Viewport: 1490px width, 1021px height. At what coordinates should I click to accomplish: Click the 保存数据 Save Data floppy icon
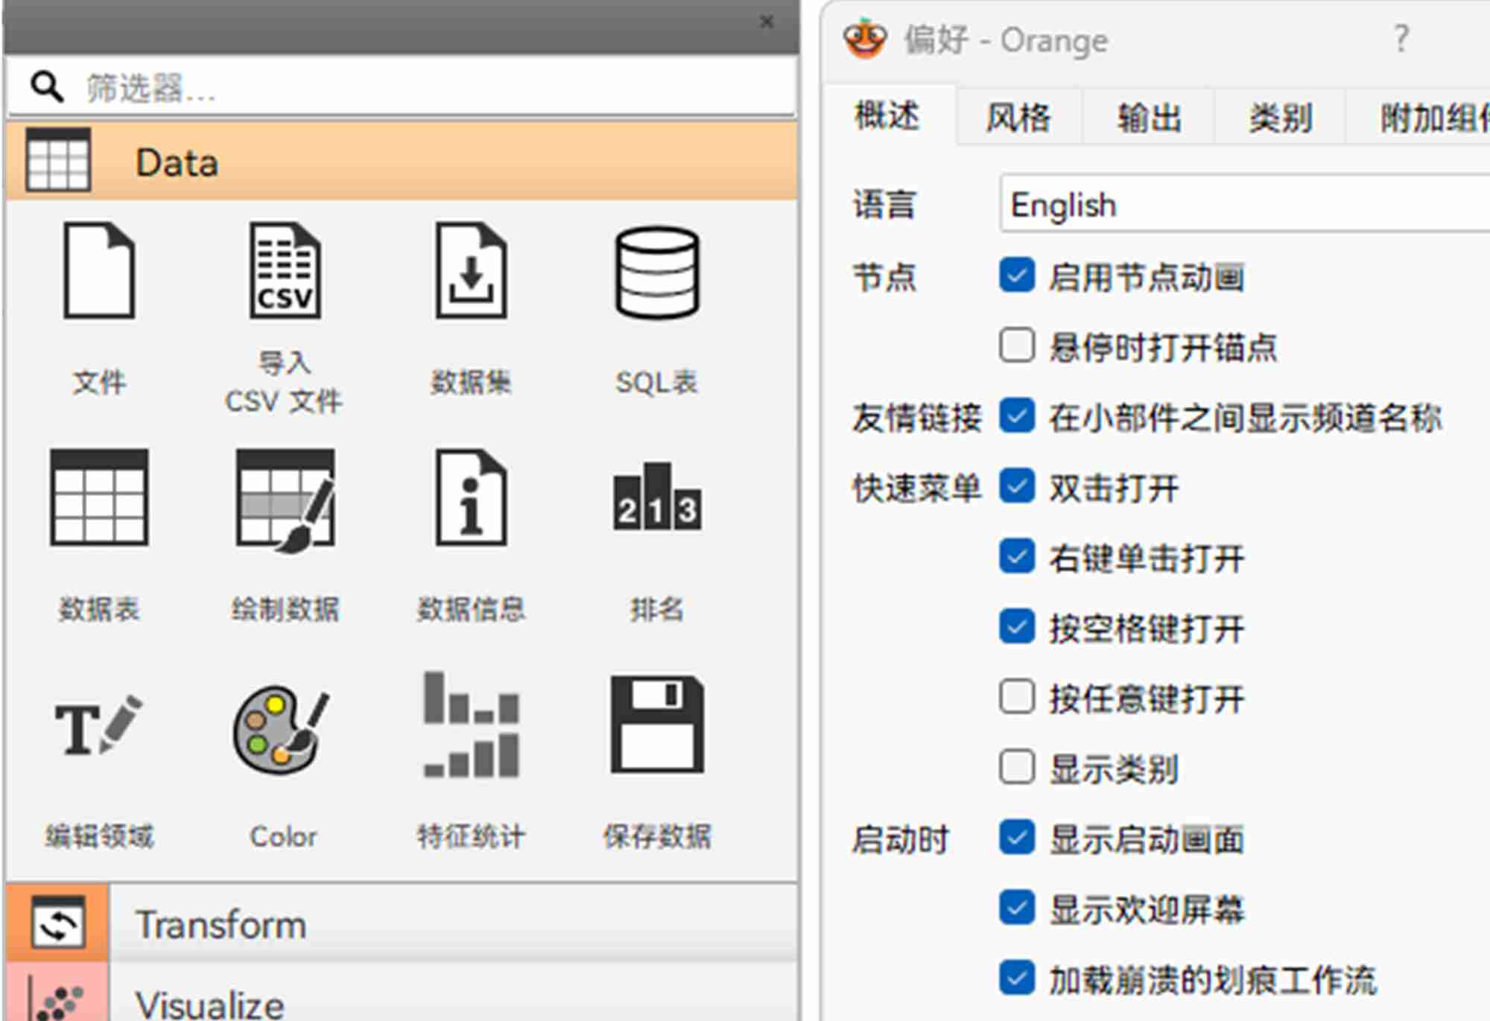pyautogui.click(x=656, y=725)
